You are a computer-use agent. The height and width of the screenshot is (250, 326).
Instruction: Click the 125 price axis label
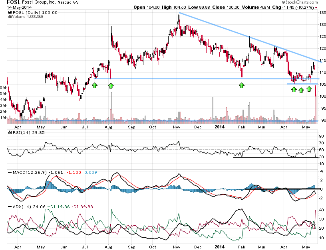(x=322, y=37)
